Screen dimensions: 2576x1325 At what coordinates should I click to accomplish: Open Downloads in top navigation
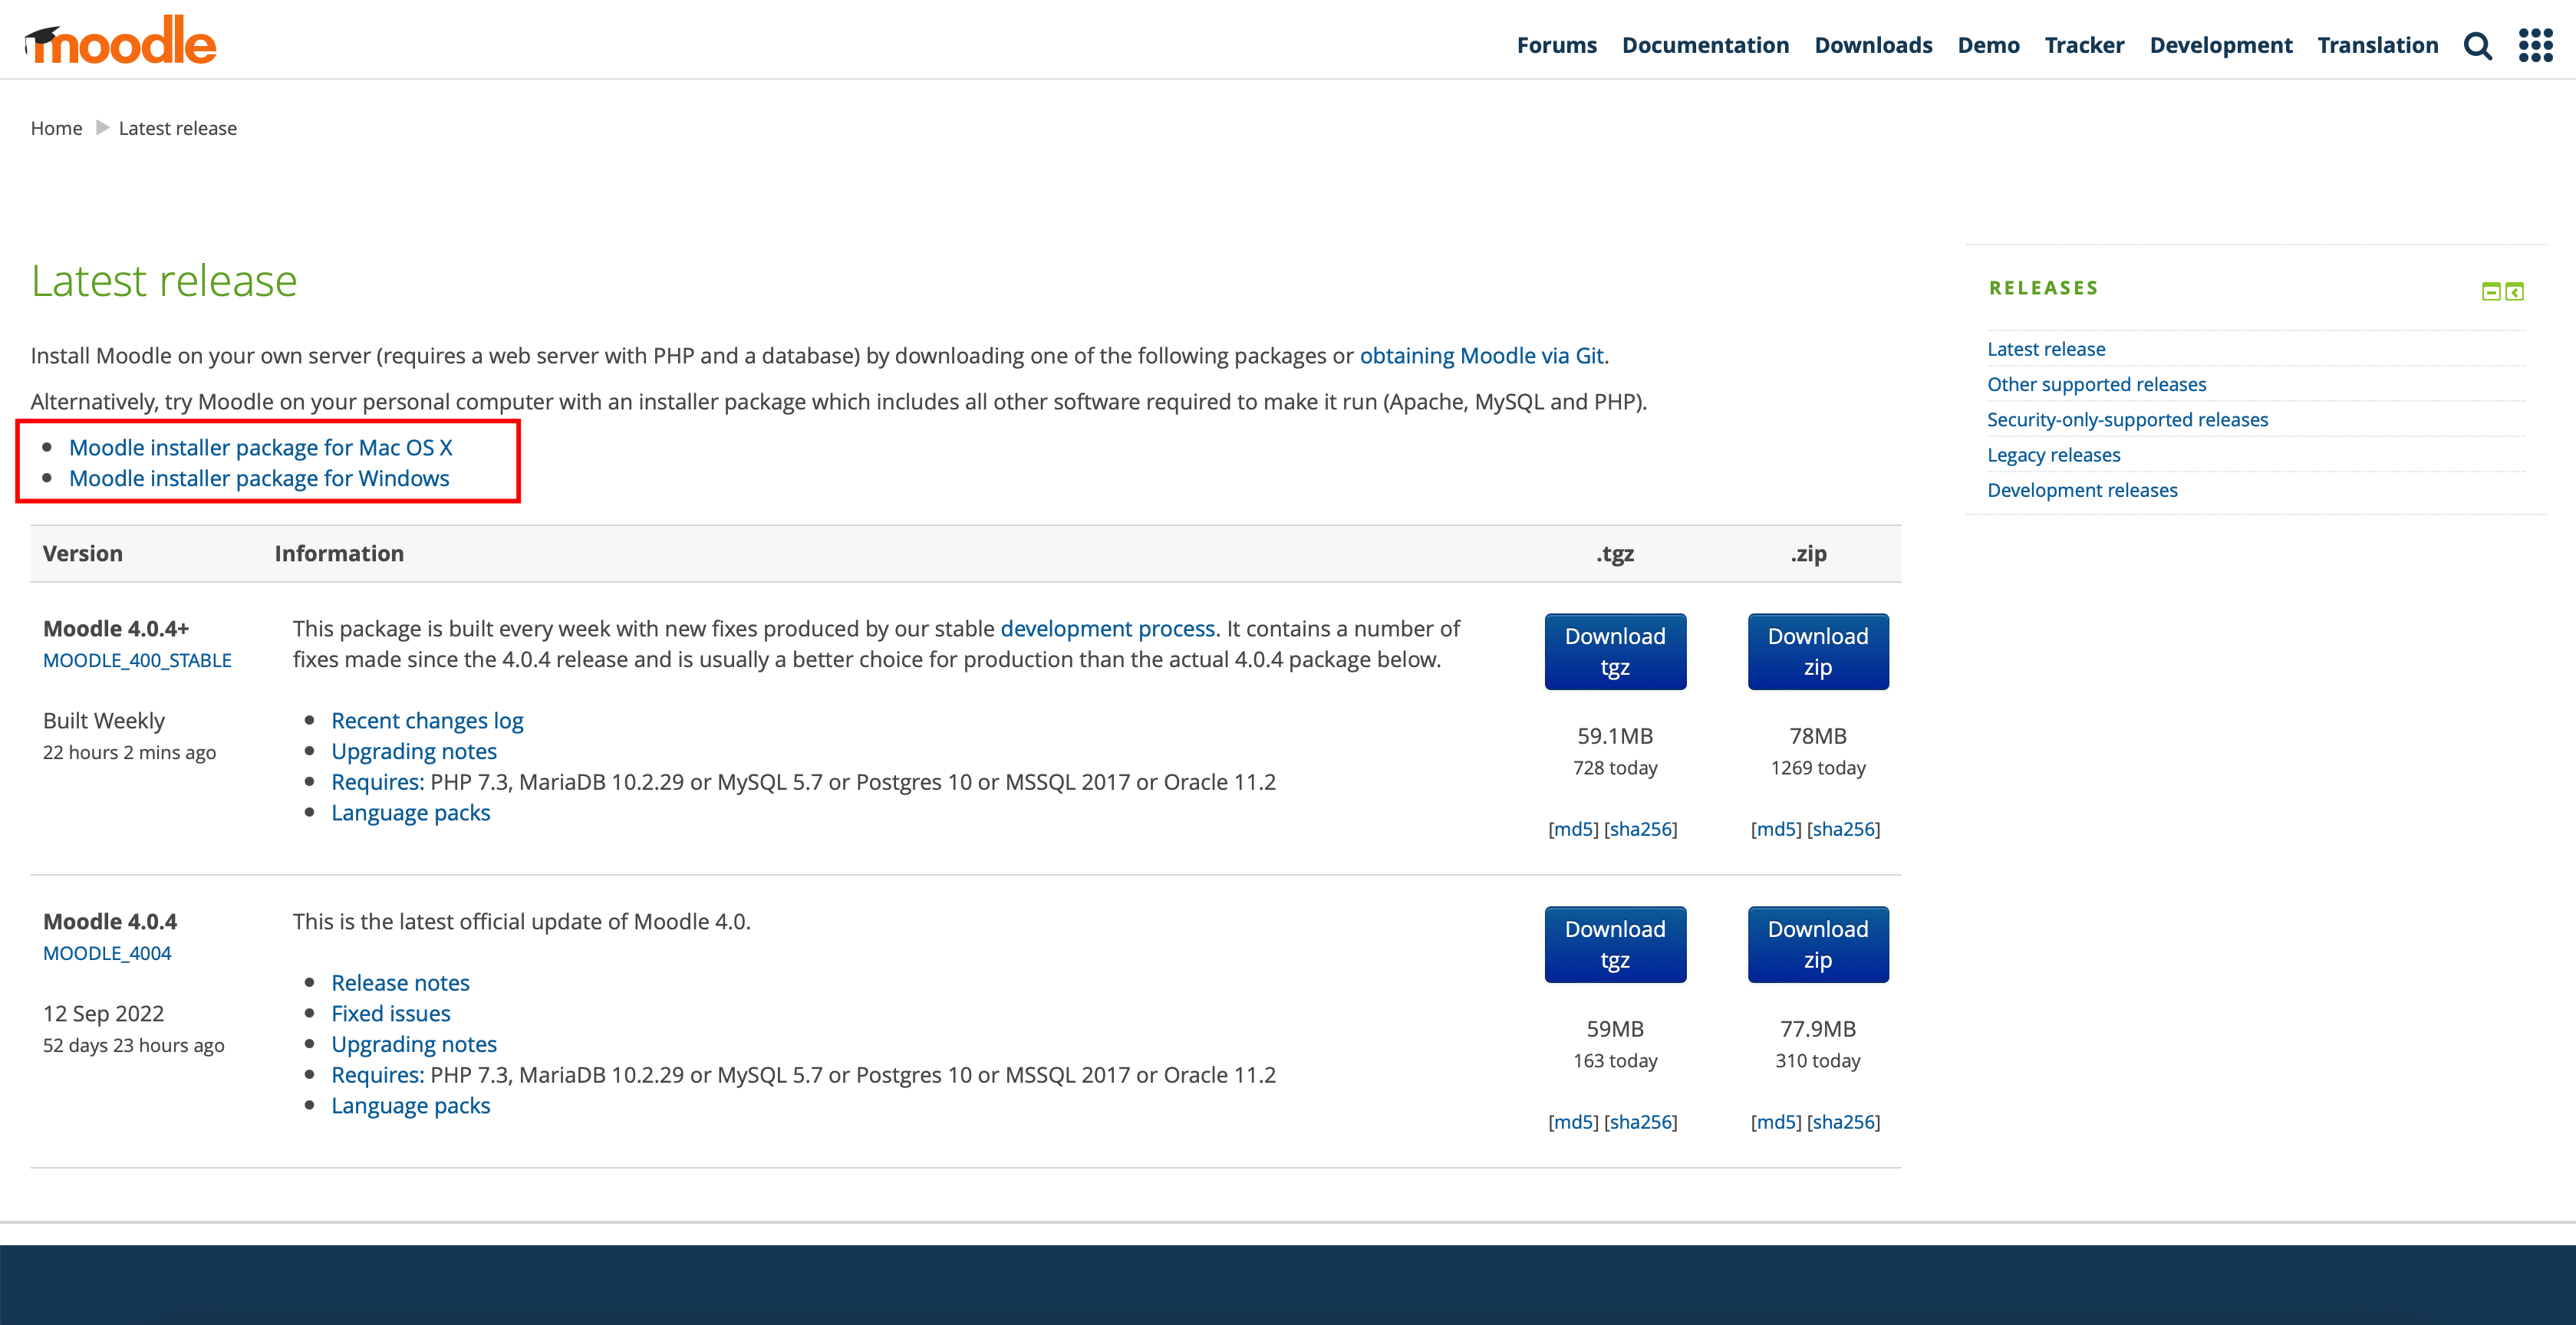tap(1873, 45)
